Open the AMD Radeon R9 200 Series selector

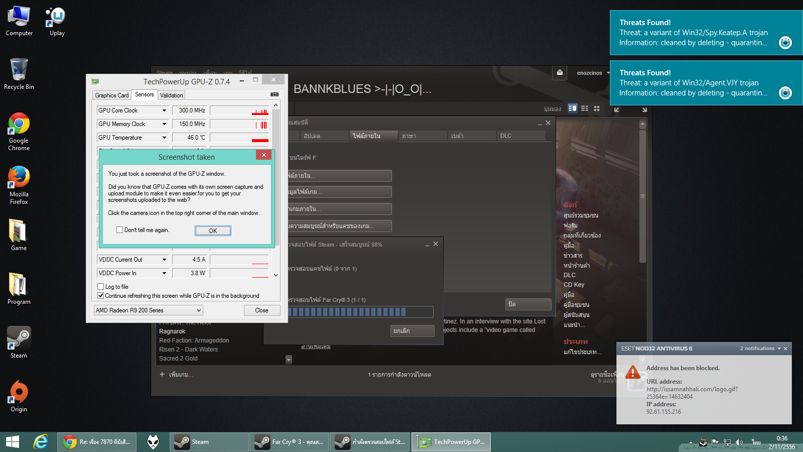coord(149,310)
